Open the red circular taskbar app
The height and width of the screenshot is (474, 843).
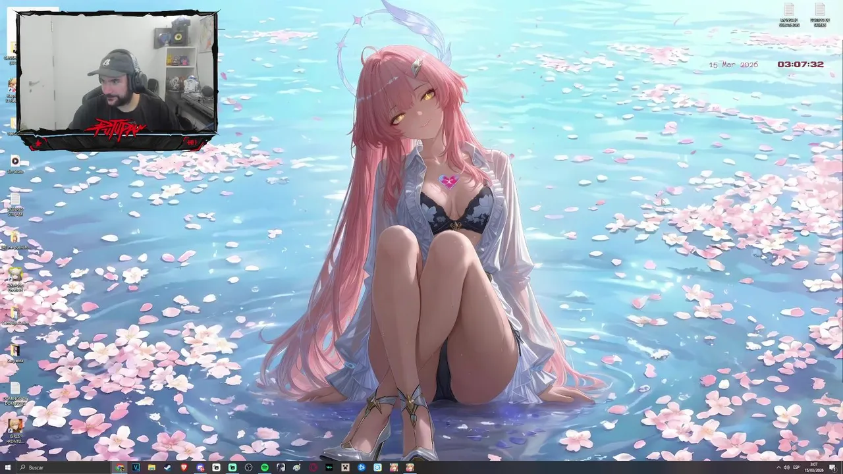click(x=313, y=467)
